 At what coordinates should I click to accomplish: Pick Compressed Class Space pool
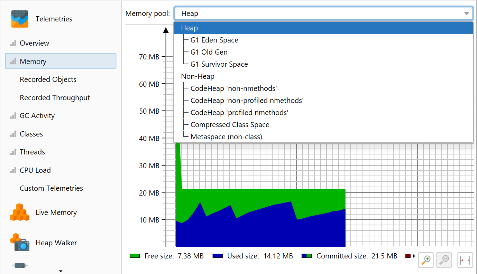point(230,125)
